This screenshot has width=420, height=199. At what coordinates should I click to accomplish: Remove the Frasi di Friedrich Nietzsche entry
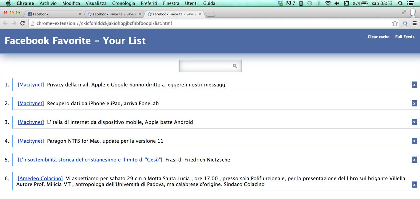tap(414, 160)
